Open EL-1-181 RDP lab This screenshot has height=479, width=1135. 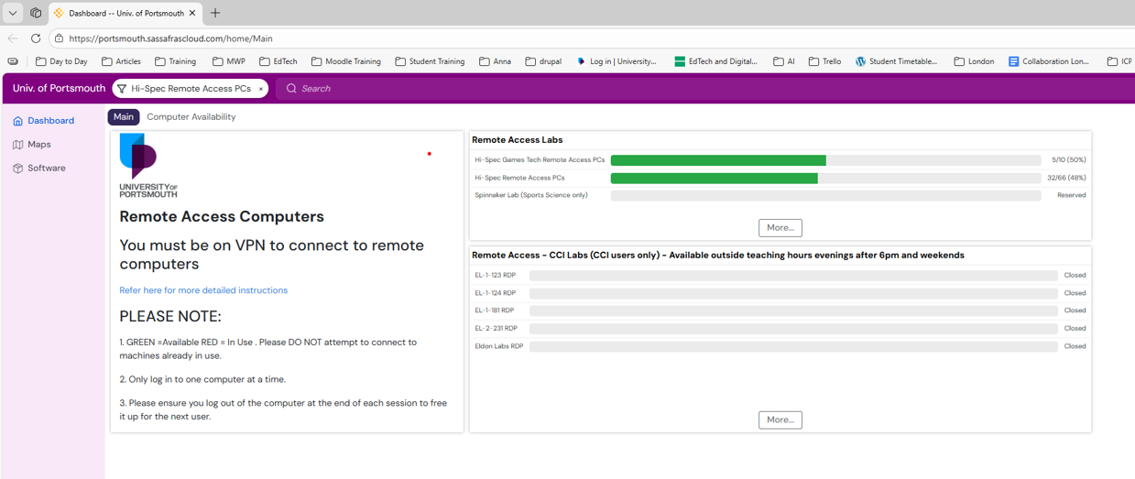pos(494,310)
